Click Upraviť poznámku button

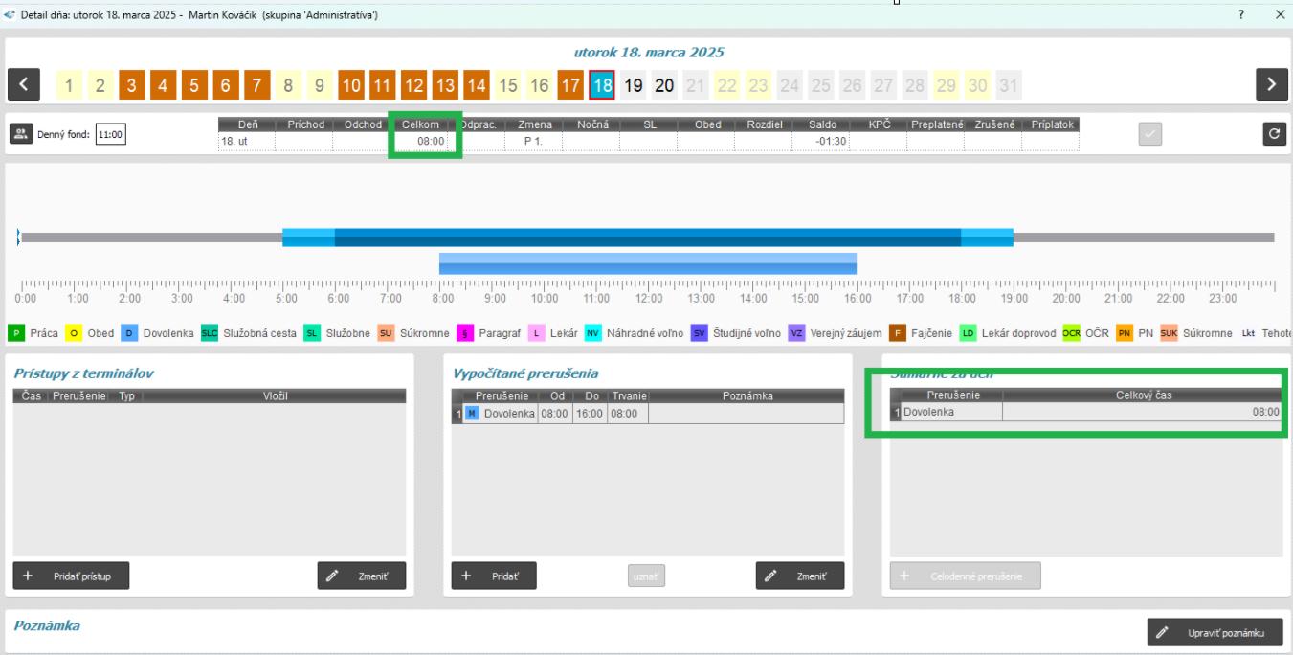[1215, 633]
